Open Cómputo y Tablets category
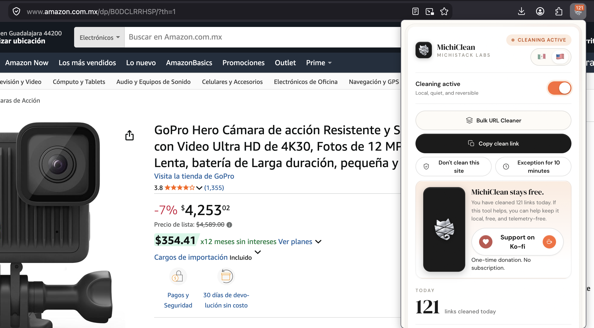This screenshot has height=328, width=594. 79,82
